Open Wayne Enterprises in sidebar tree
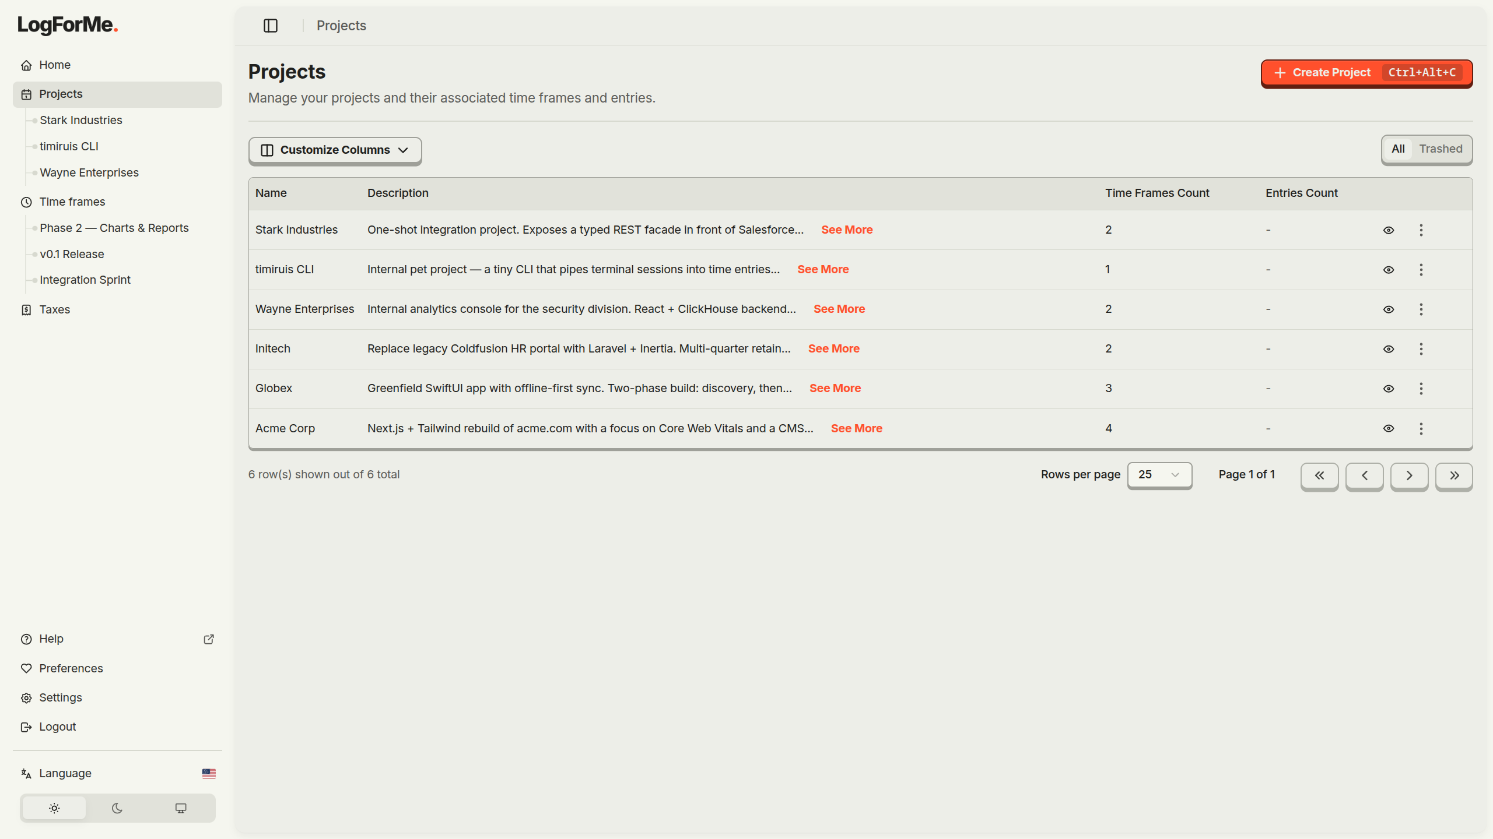The image size is (1493, 839). tap(89, 173)
